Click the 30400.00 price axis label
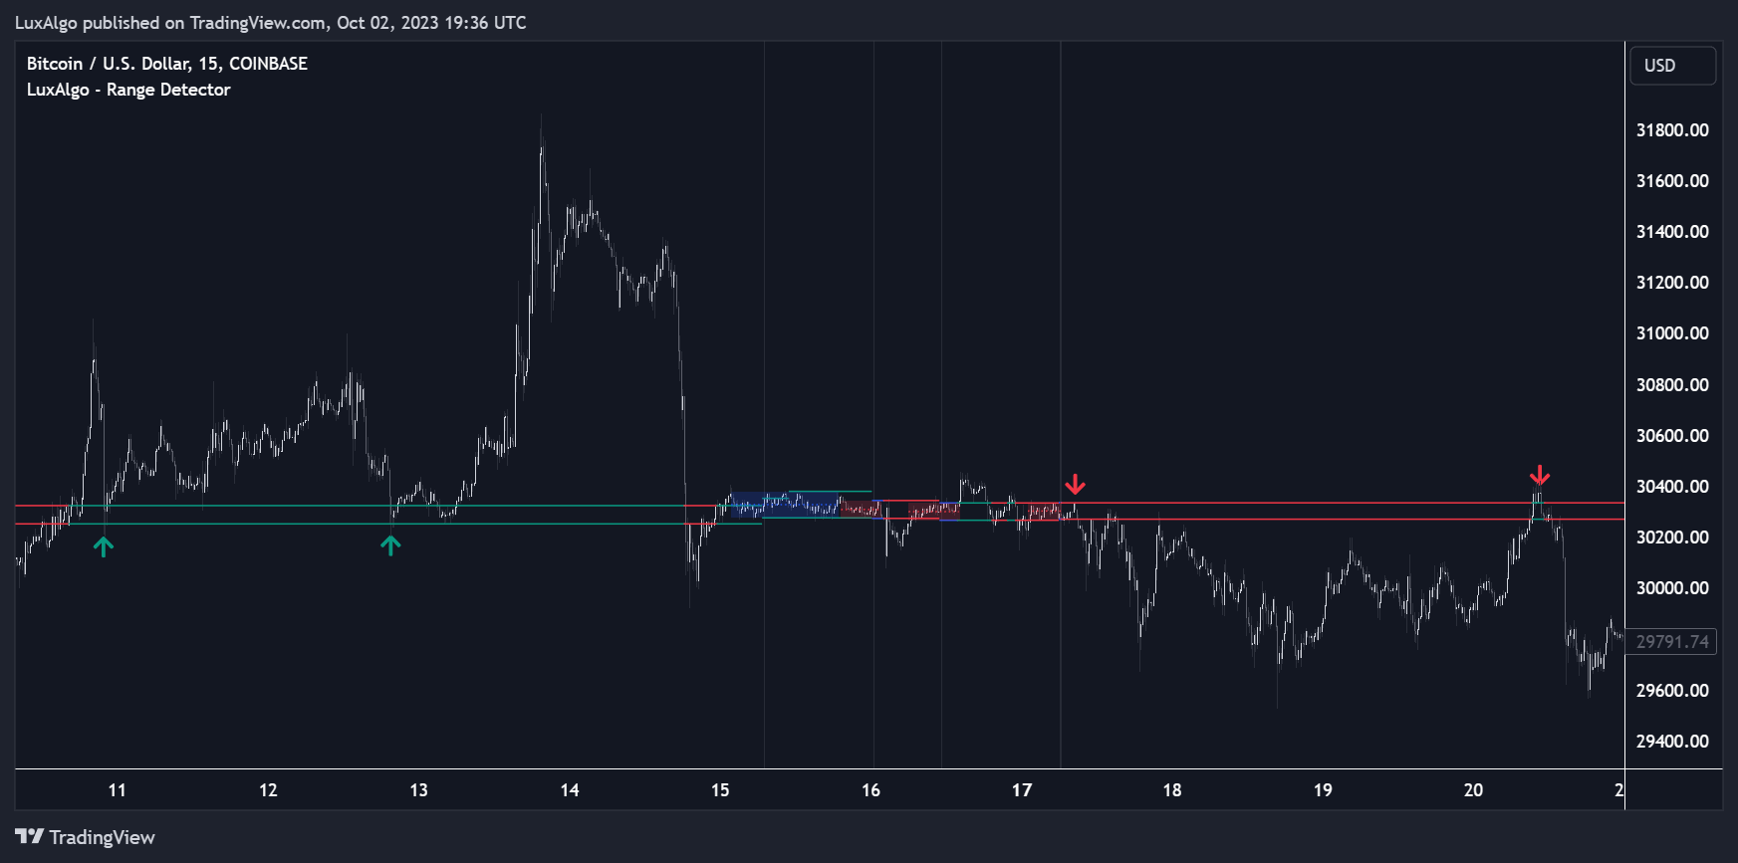 coord(1672,487)
